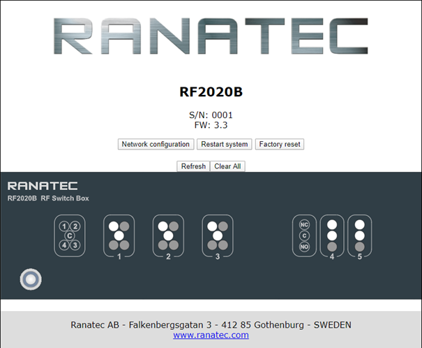The image size is (422, 348).
Task: Click the switch 5 number label
Action: [359, 256]
